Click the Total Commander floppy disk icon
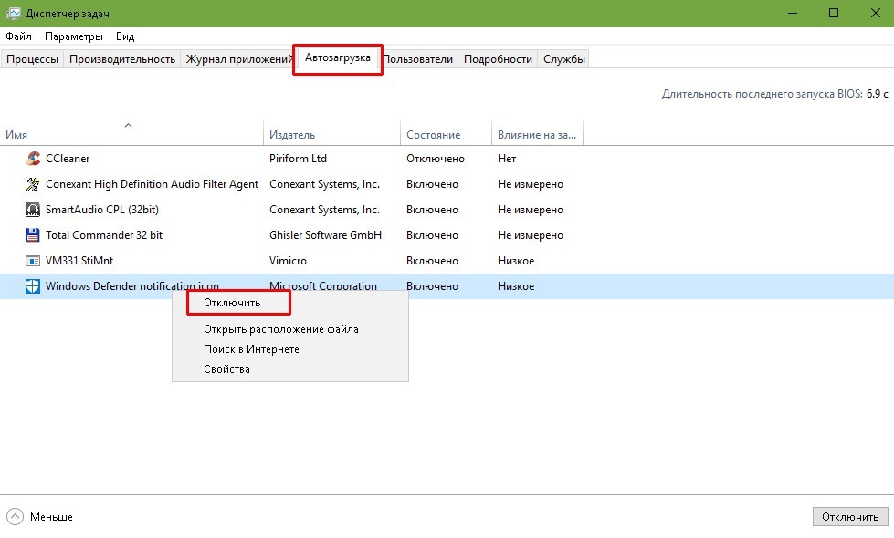 pyautogui.click(x=33, y=235)
